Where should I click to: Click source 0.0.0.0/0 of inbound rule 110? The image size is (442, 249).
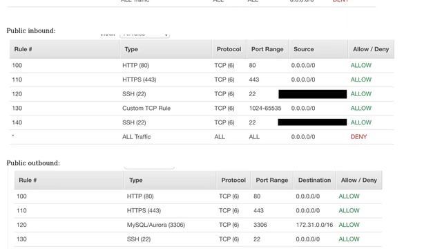click(303, 80)
